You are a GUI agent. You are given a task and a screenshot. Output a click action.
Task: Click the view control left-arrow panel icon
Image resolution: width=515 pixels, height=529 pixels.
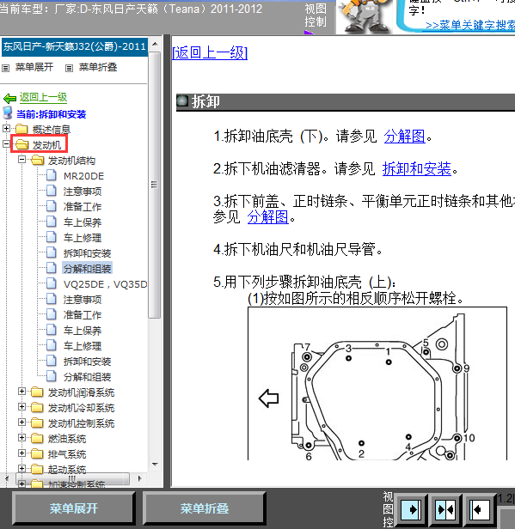tap(480, 508)
